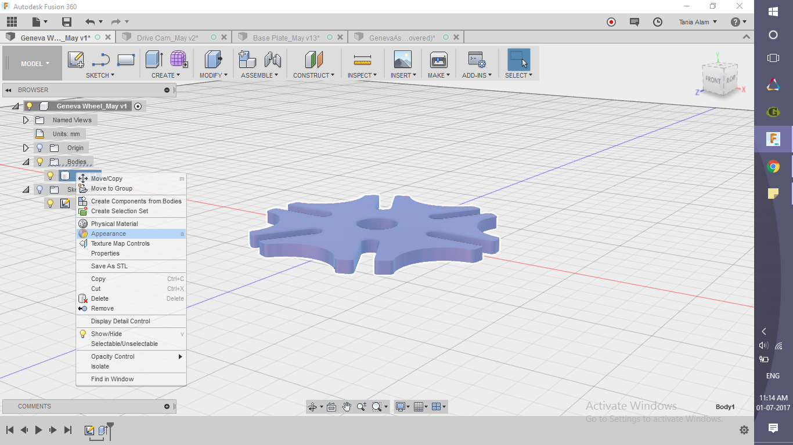The width and height of the screenshot is (793, 445).
Task: Select the Joint assemble tool
Action: 273,60
